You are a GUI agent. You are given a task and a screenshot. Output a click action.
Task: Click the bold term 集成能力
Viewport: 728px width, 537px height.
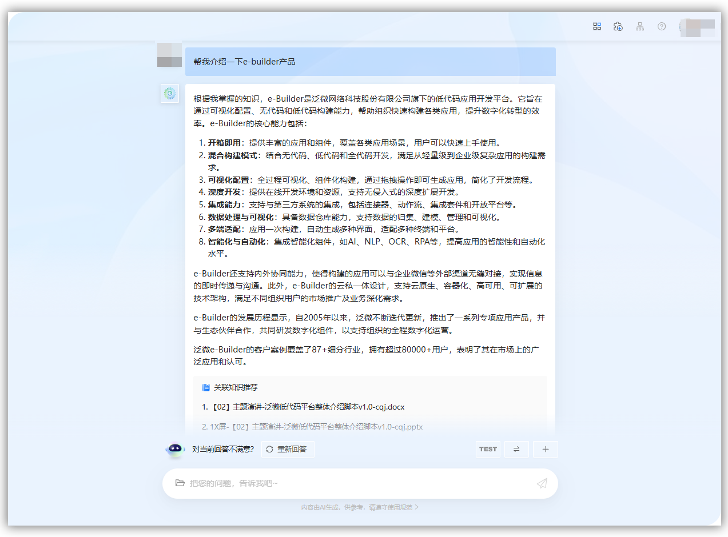(224, 205)
